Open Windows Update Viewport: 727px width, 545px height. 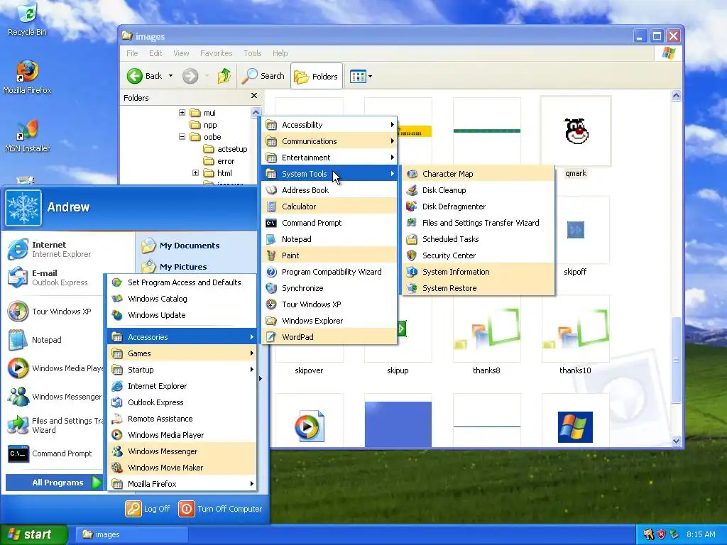pos(182,315)
